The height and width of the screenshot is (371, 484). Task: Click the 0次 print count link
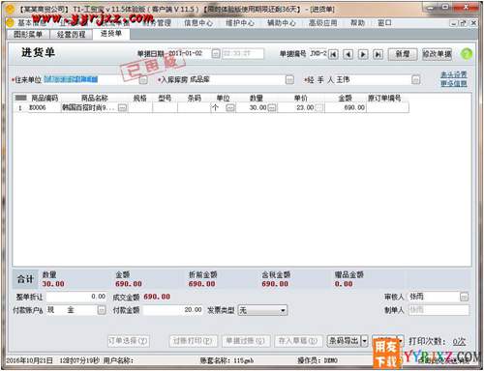pos(459,341)
